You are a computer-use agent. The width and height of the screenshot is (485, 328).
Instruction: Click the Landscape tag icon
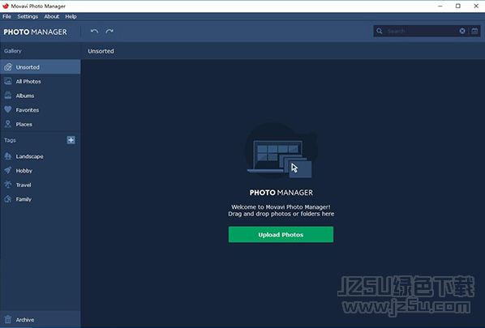(x=8, y=156)
